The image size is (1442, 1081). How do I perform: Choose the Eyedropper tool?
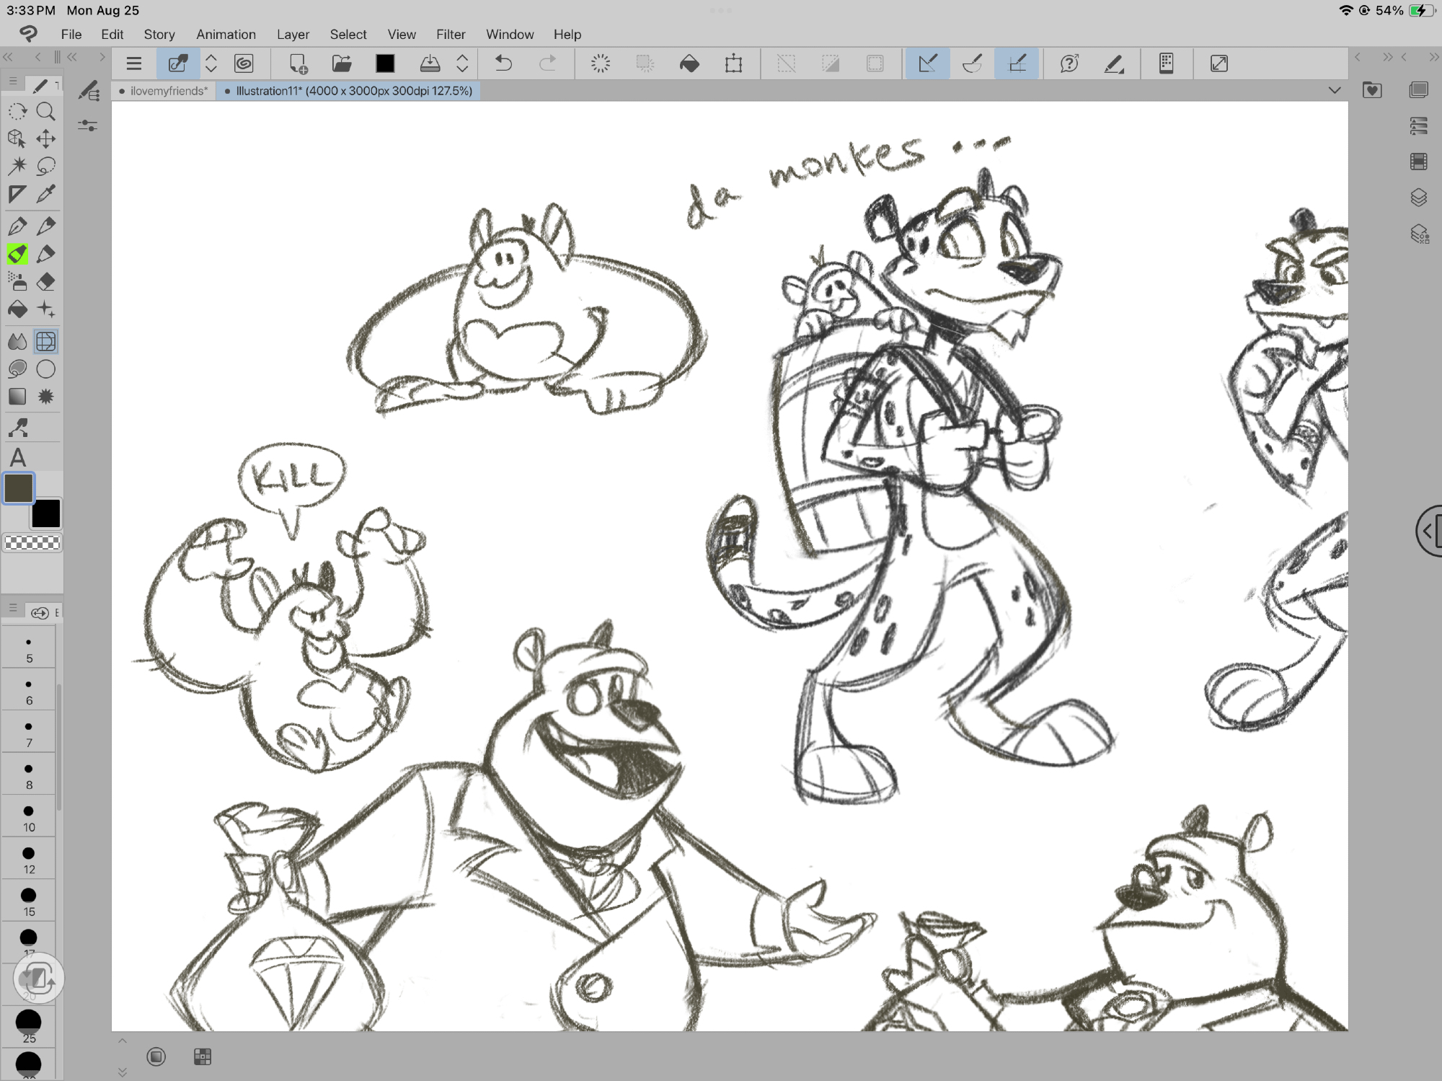(45, 193)
